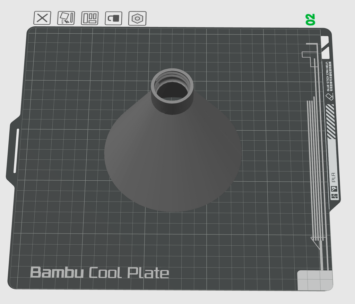
Task: Click the green plate number 02
Action: (x=310, y=19)
